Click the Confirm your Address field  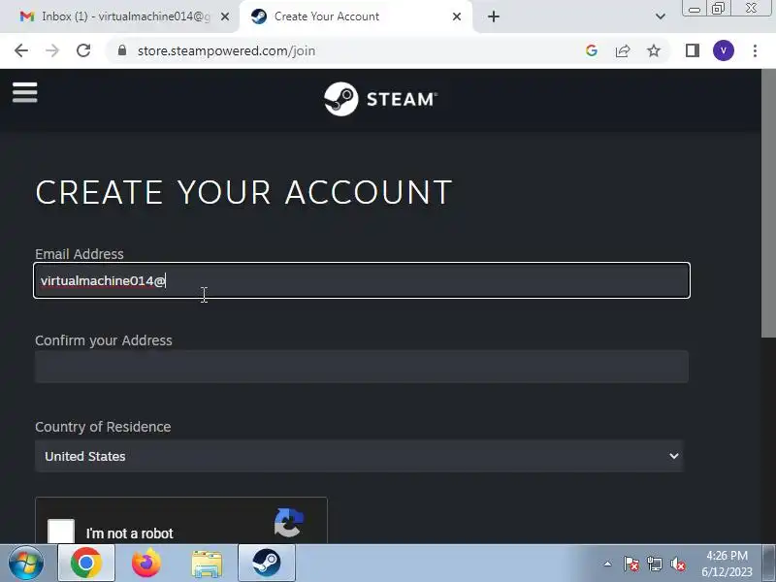(x=361, y=367)
